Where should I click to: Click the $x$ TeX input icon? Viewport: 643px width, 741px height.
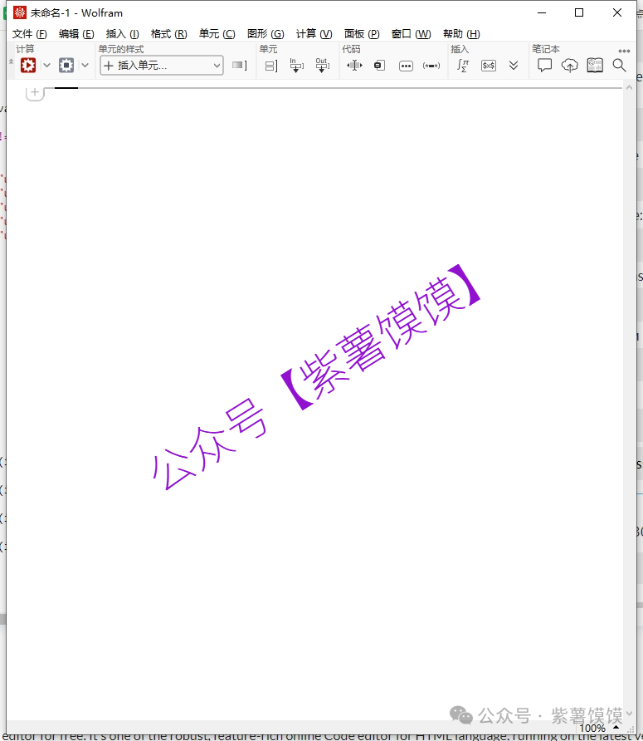[489, 65]
